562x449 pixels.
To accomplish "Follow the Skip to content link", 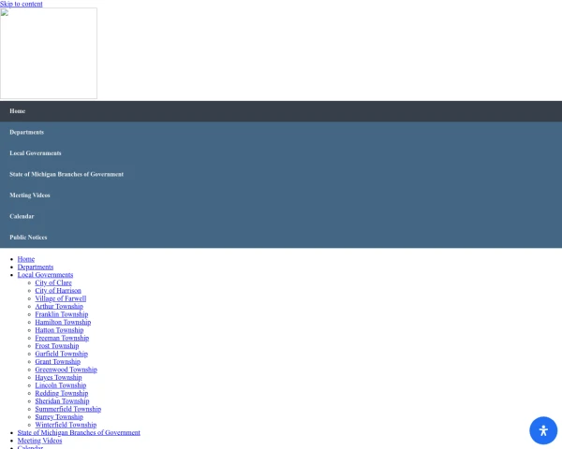I will coord(22,4).
